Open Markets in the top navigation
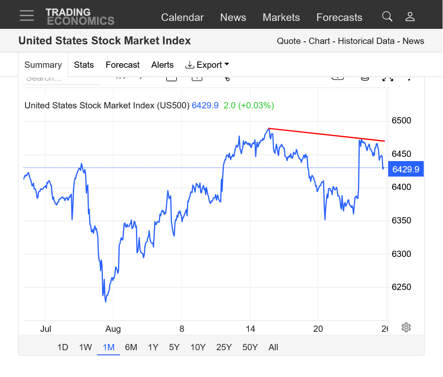The width and height of the screenshot is (443, 377). click(281, 18)
